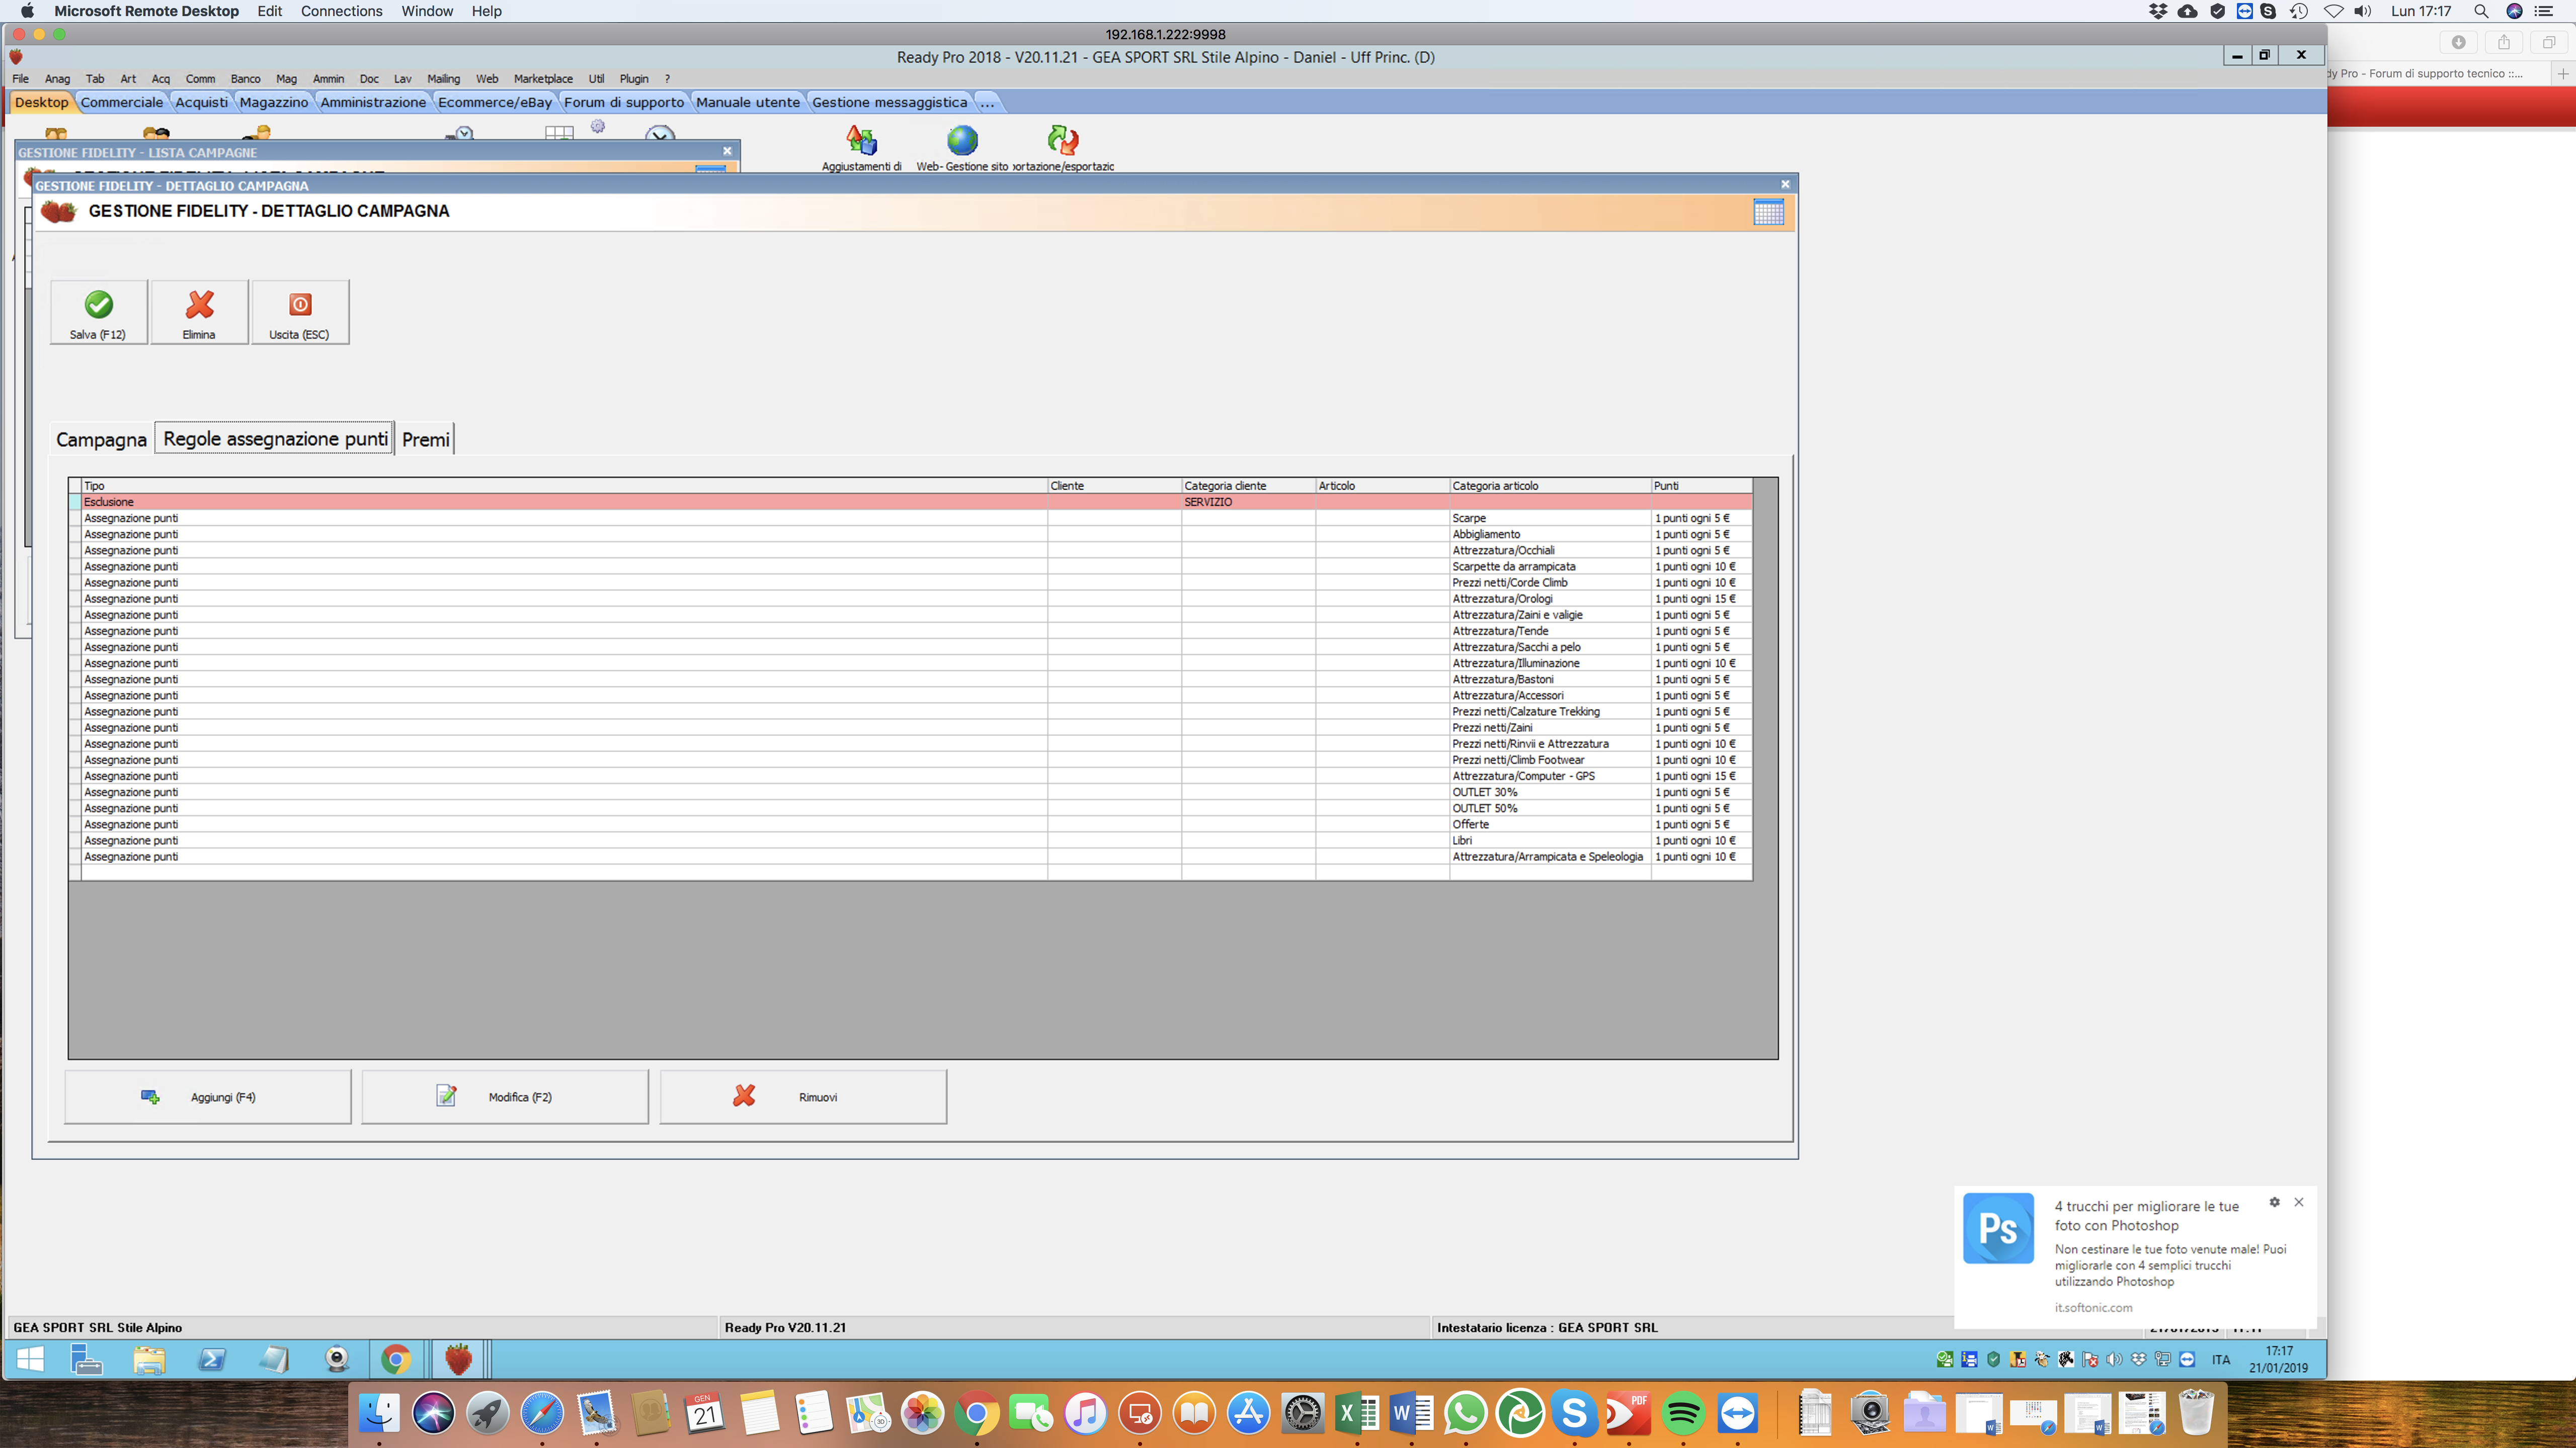The width and height of the screenshot is (2576, 1448).
Task: Switch to the Campagna tab
Action: tap(101, 440)
